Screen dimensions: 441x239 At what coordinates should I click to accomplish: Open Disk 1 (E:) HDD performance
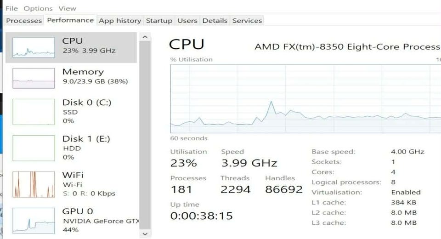pyautogui.click(x=86, y=148)
